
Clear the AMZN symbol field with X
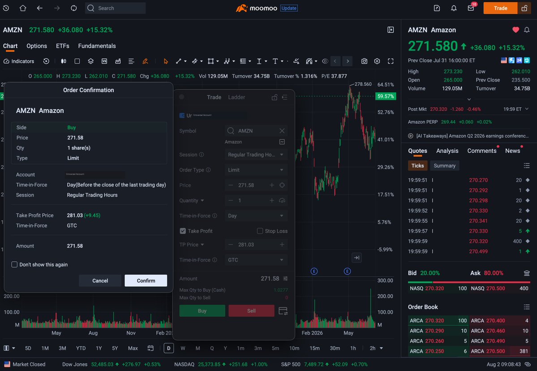tap(282, 130)
